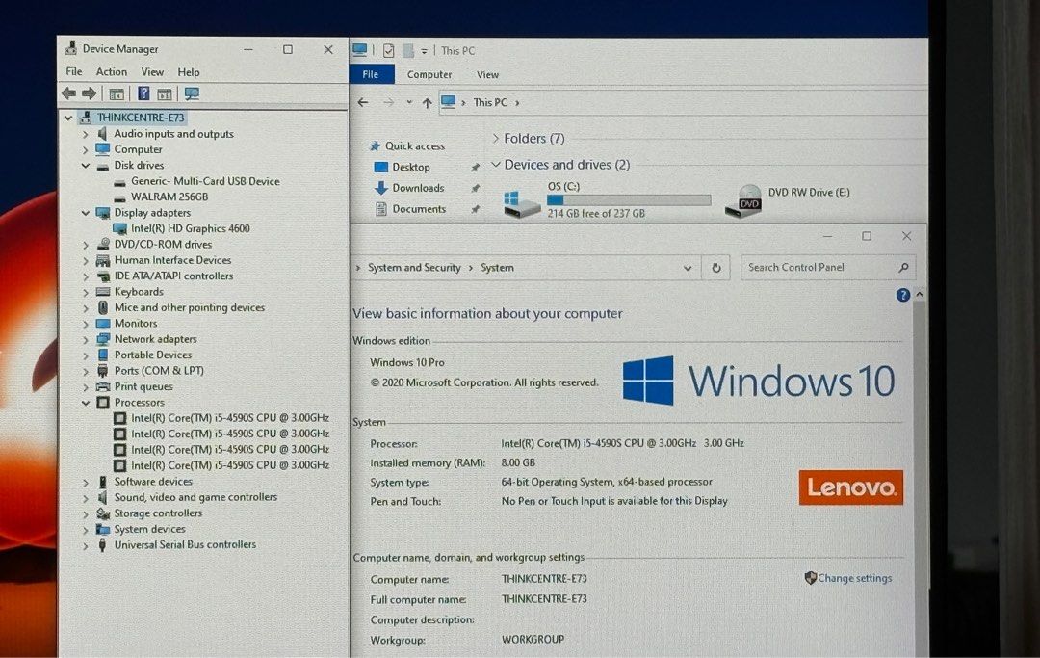Collapse the THINKCENTRE-E73 root node
Viewport: 1040px width, 658px height.
click(68, 118)
